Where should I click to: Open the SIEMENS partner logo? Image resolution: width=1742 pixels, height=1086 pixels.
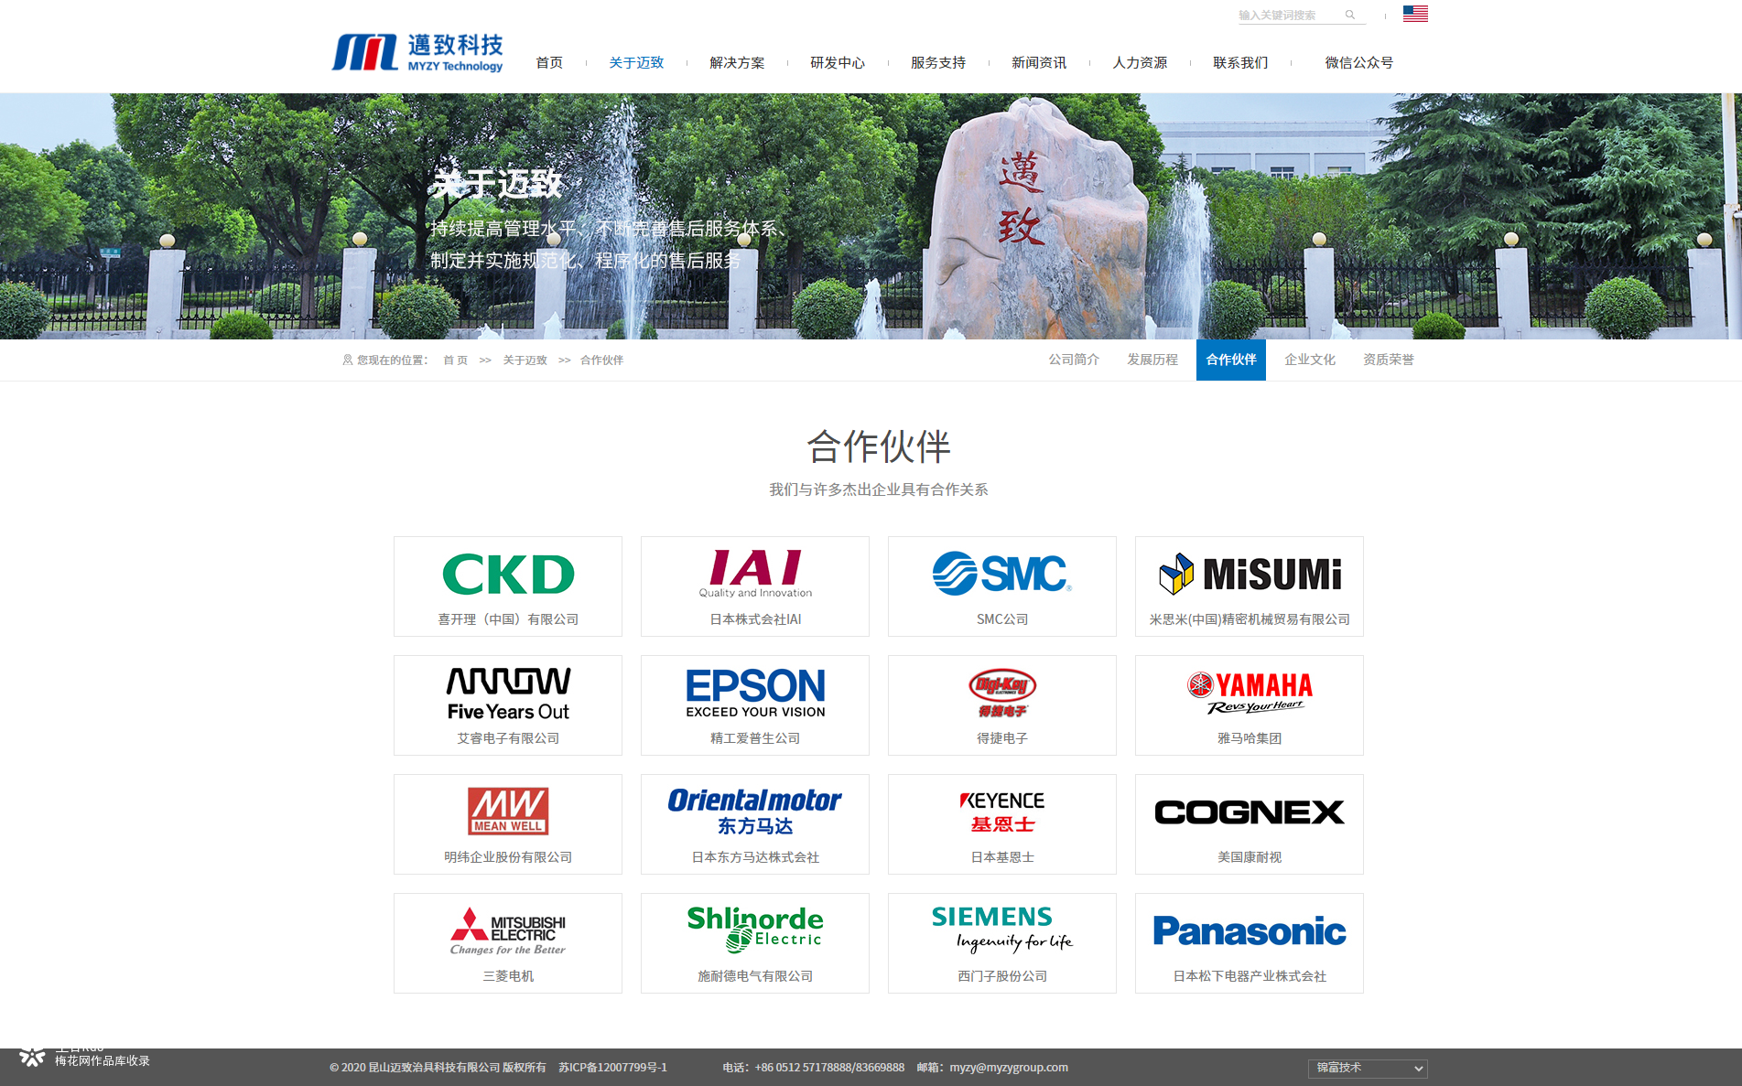1002,930
